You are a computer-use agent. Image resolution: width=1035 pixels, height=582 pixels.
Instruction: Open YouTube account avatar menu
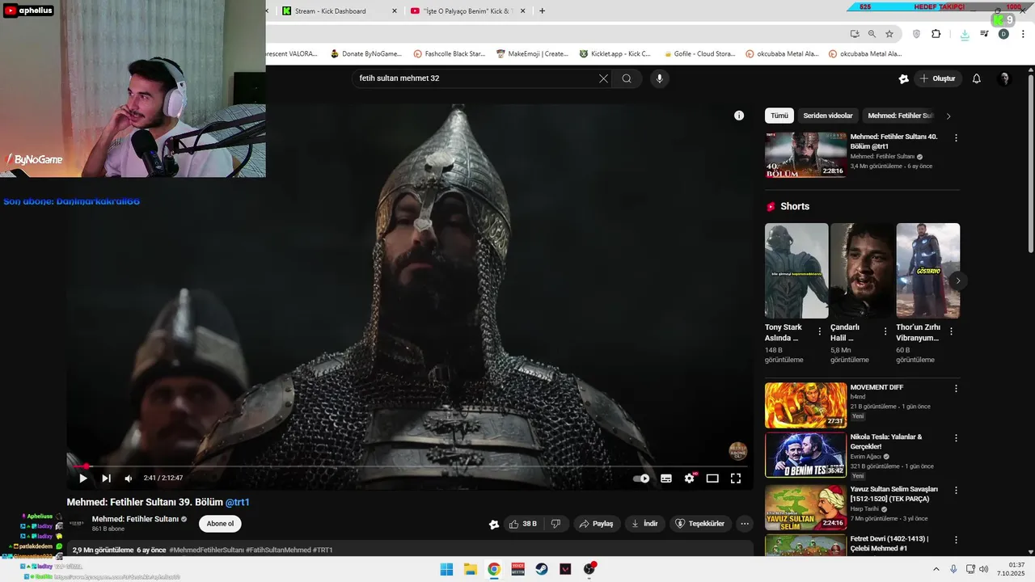1004,78
